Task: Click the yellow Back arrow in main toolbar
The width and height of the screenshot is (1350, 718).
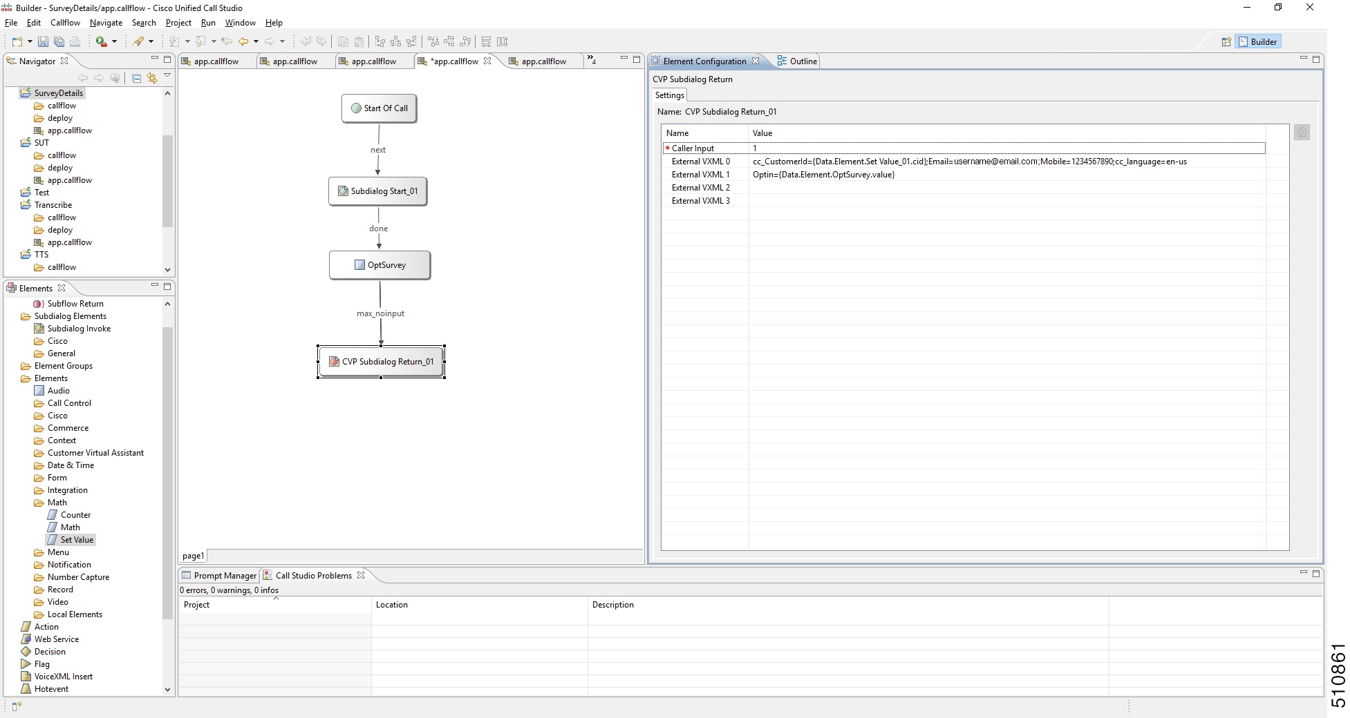Action: (x=243, y=41)
